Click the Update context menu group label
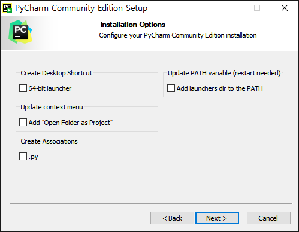 pos(52,107)
